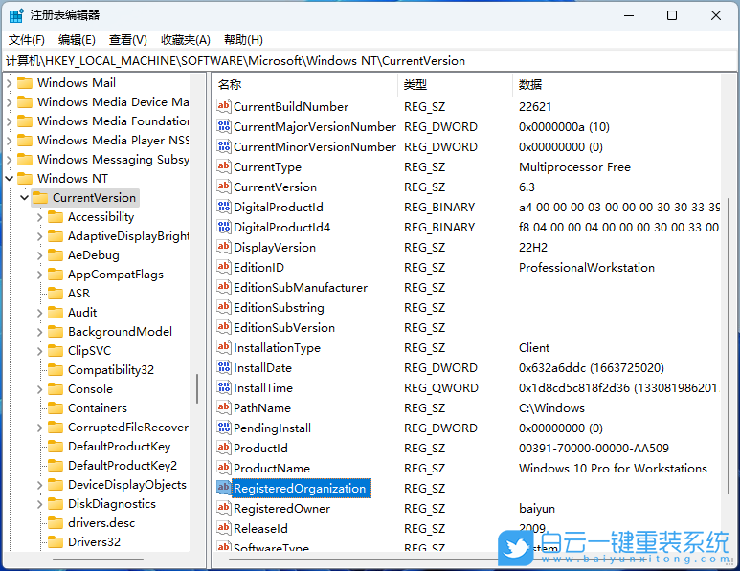
Task: Click the PendingInstall DWORD icon
Action: (x=224, y=428)
